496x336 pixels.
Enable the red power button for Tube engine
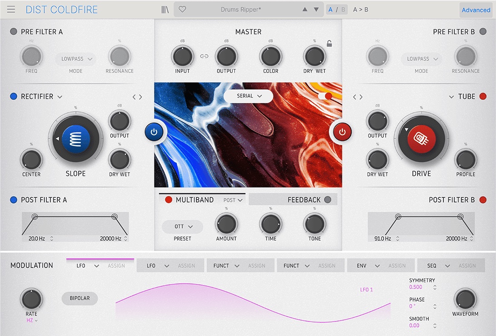point(341,131)
